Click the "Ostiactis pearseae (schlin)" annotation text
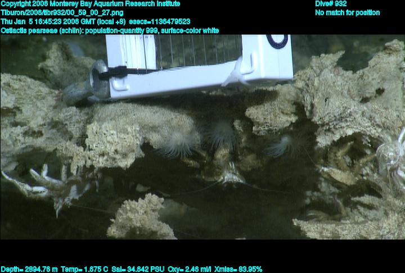 pos(42,31)
